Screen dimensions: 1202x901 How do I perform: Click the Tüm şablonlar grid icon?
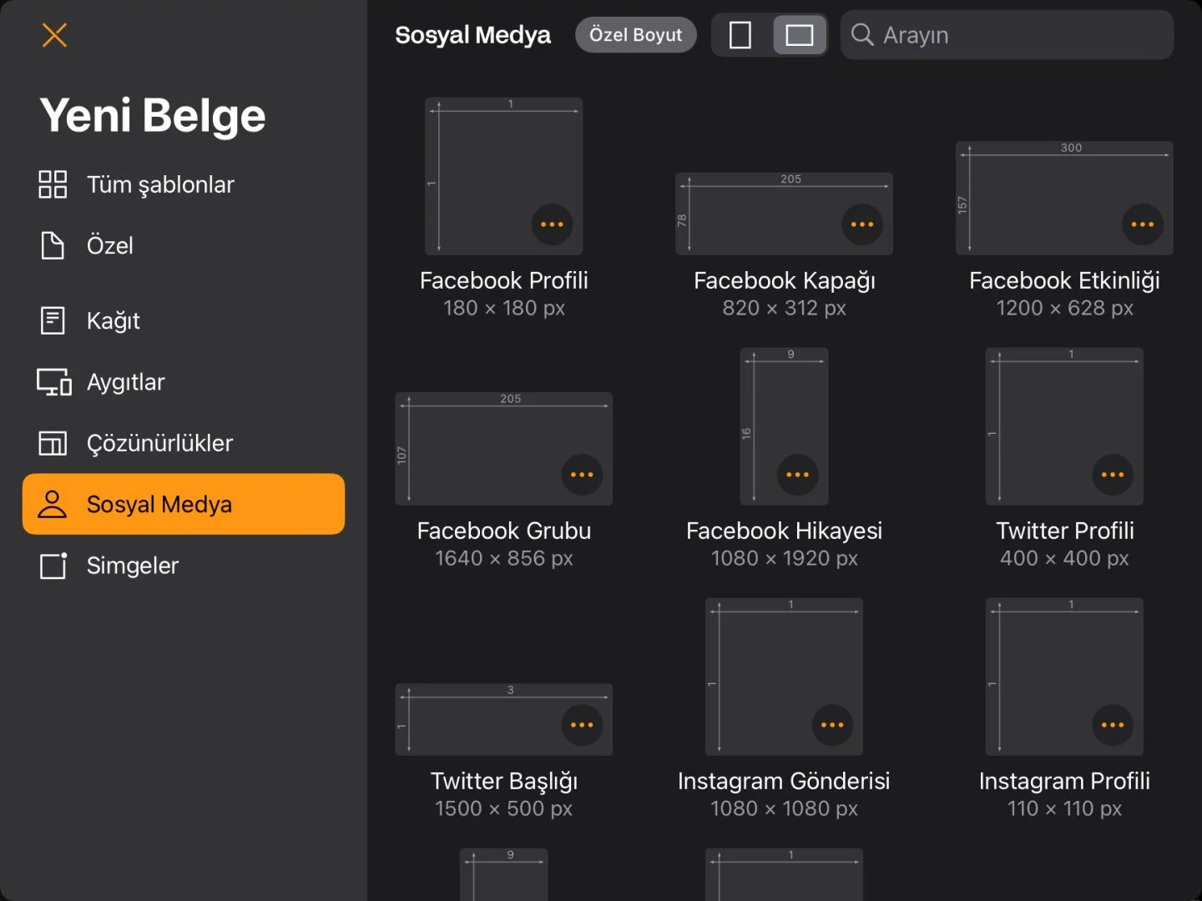[x=53, y=184]
